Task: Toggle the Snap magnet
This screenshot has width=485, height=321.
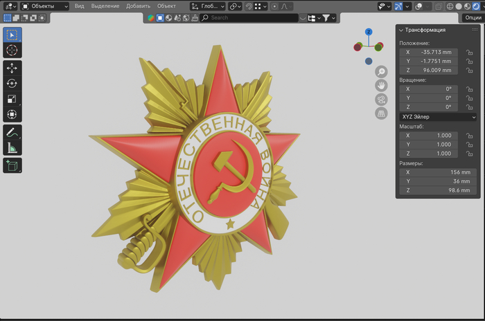Action: 249,6
